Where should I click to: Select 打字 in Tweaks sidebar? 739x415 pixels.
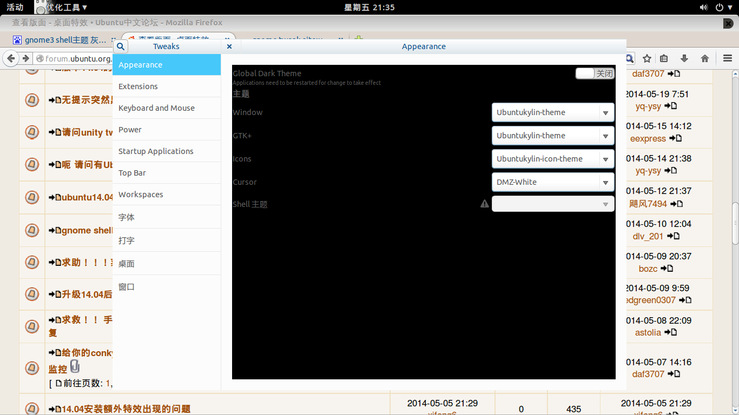(167, 240)
